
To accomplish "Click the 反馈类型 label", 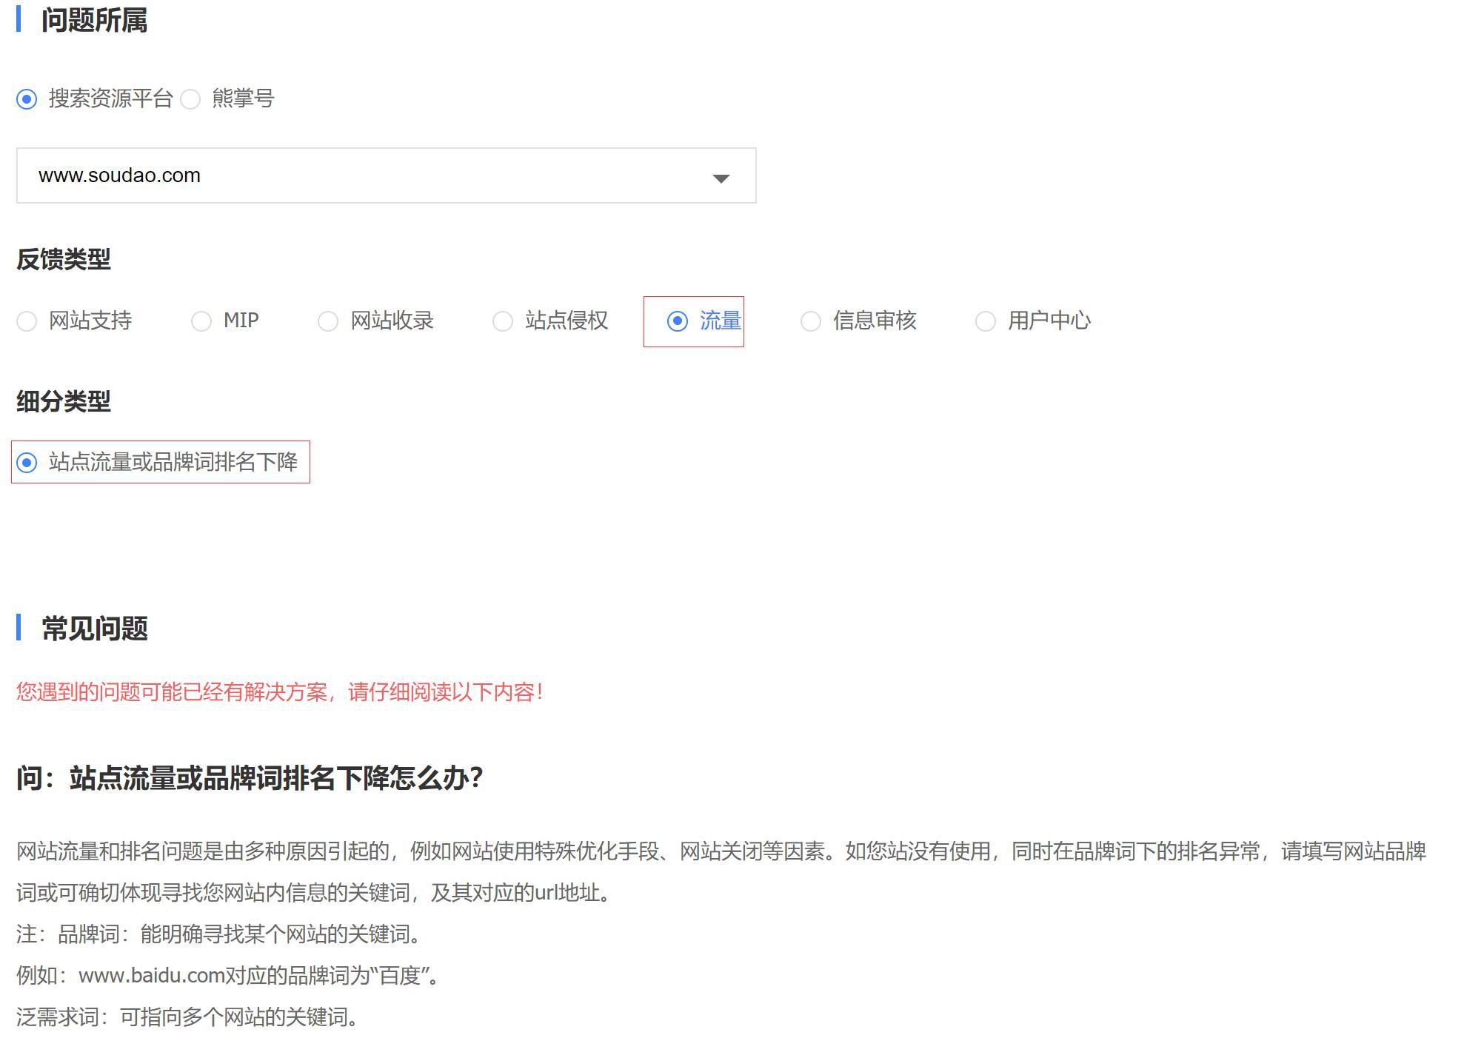I will (x=64, y=259).
